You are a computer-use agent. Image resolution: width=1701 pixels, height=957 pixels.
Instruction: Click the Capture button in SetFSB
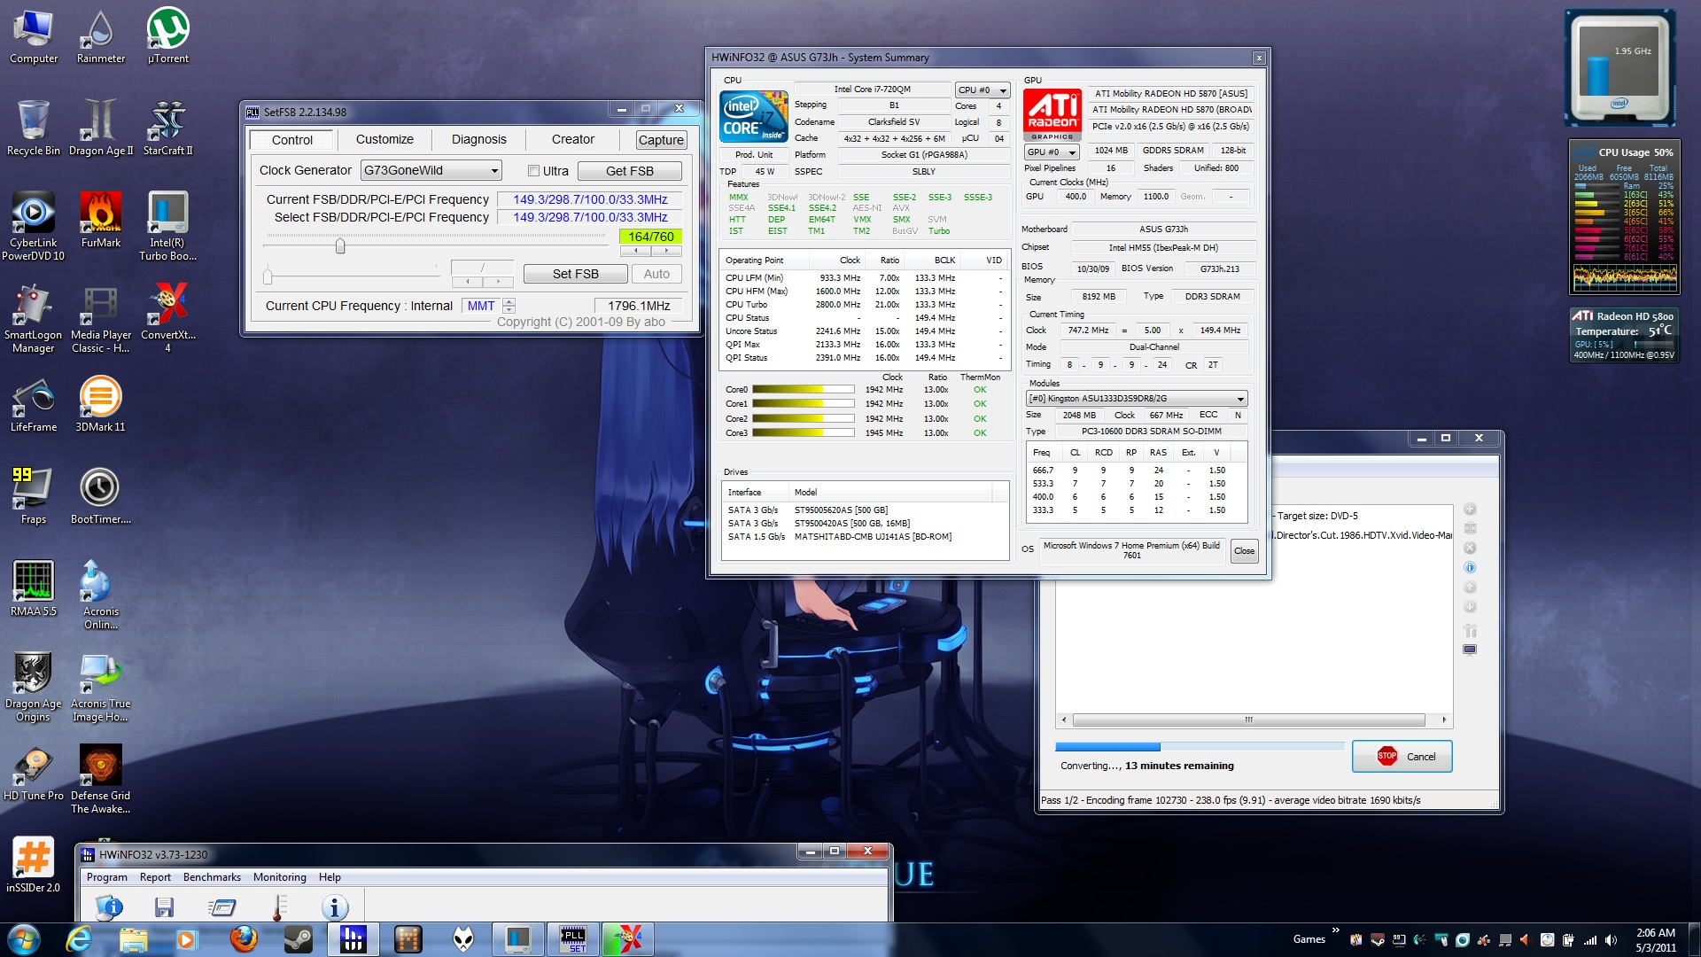tap(661, 140)
